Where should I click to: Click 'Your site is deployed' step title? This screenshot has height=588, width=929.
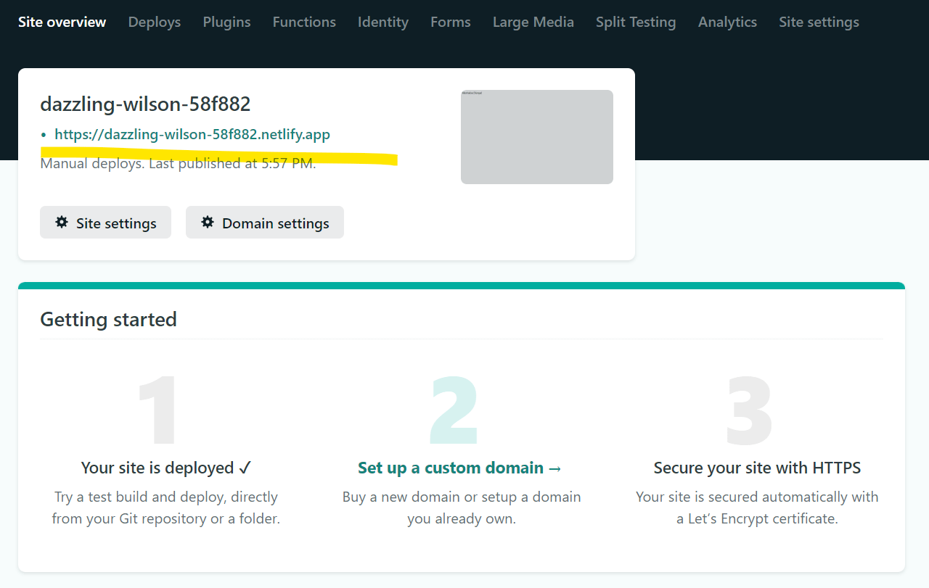tap(166, 468)
